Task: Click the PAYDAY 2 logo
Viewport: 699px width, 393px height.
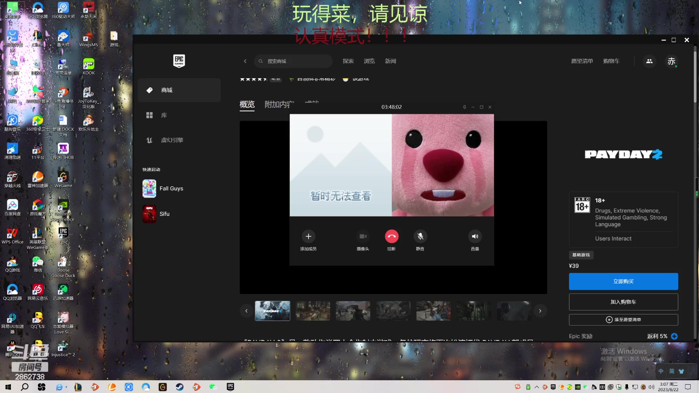Action: [623, 154]
